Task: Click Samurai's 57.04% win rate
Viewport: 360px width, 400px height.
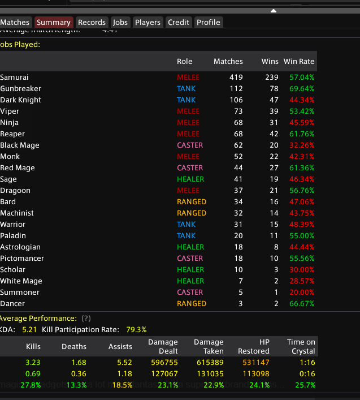Action: point(302,78)
